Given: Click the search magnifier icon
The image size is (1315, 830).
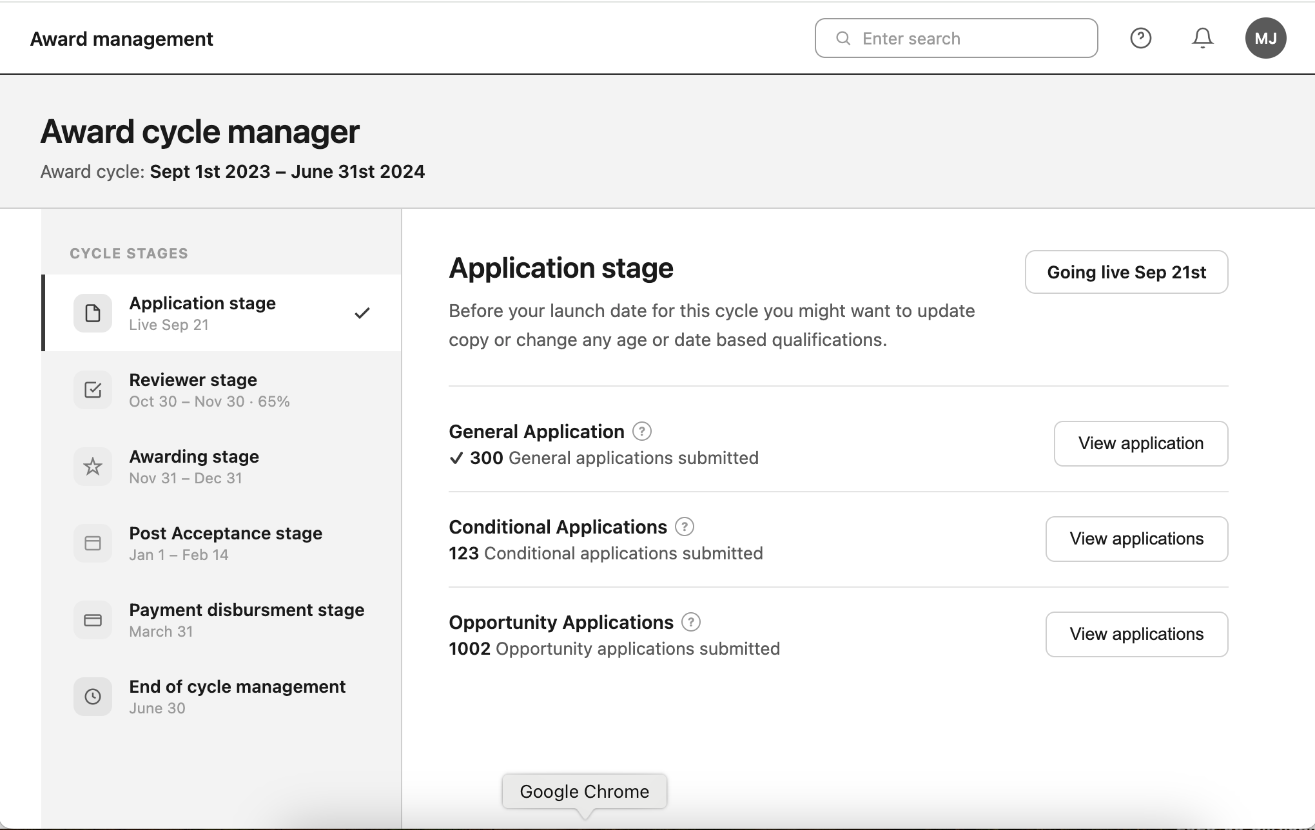Looking at the screenshot, I should coord(843,38).
